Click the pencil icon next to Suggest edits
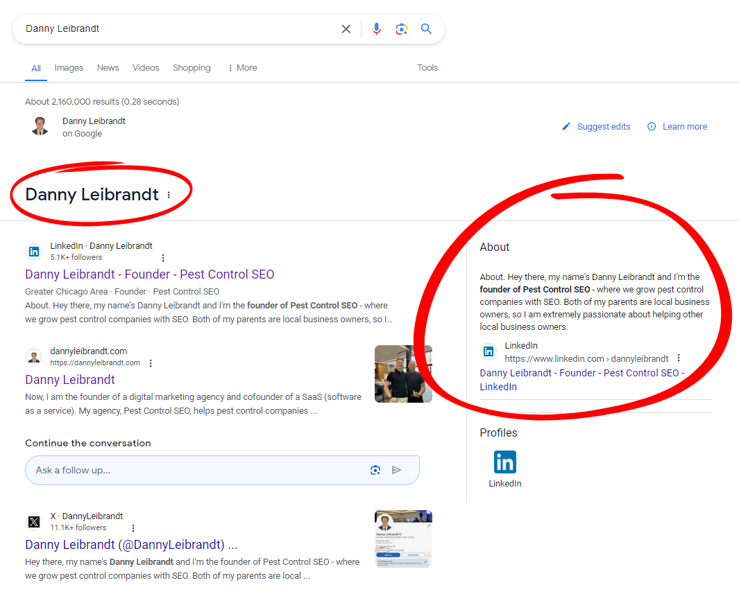The width and height of the screenshot is (739, 594). tap(566, 127)
